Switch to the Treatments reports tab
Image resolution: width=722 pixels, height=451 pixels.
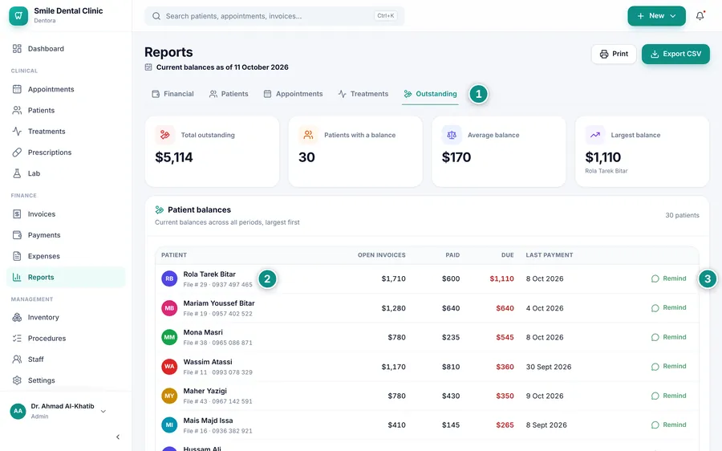tap(363, 94)
